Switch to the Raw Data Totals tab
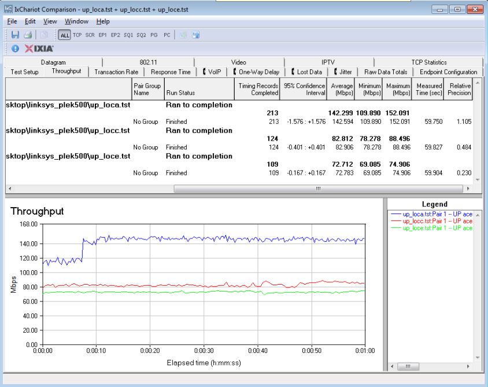 point(386,72)
